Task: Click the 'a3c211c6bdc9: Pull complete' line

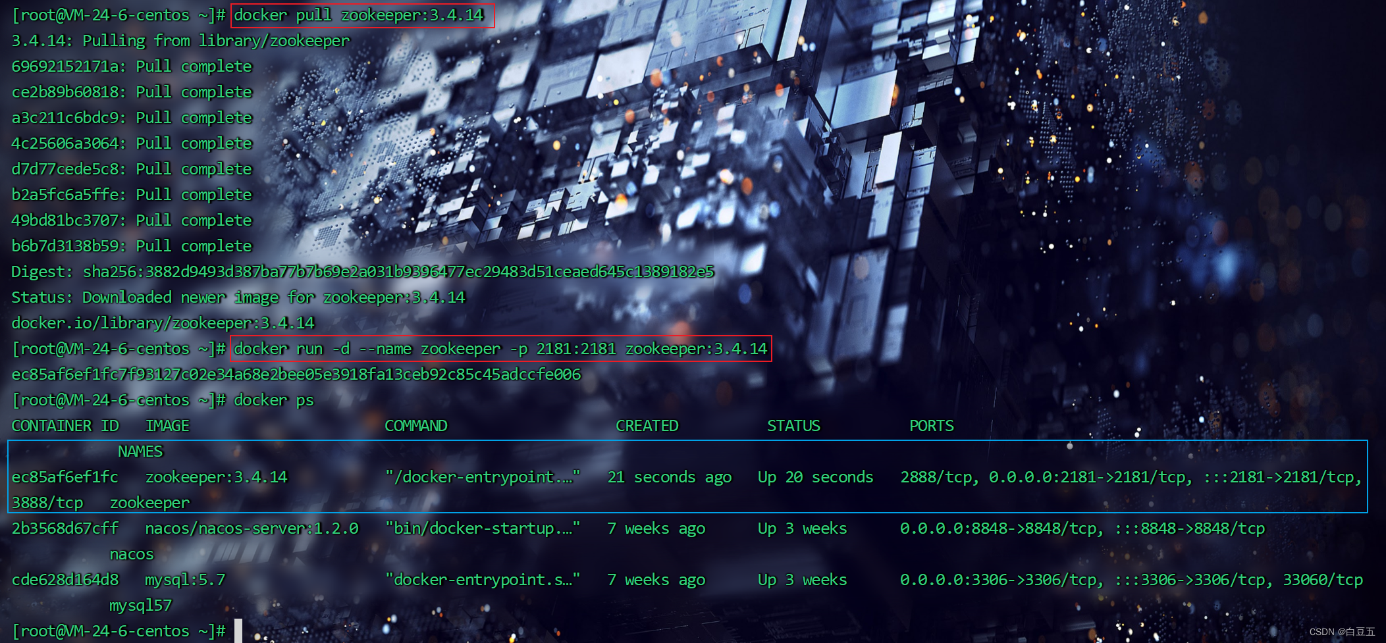Action: point(132,118)
